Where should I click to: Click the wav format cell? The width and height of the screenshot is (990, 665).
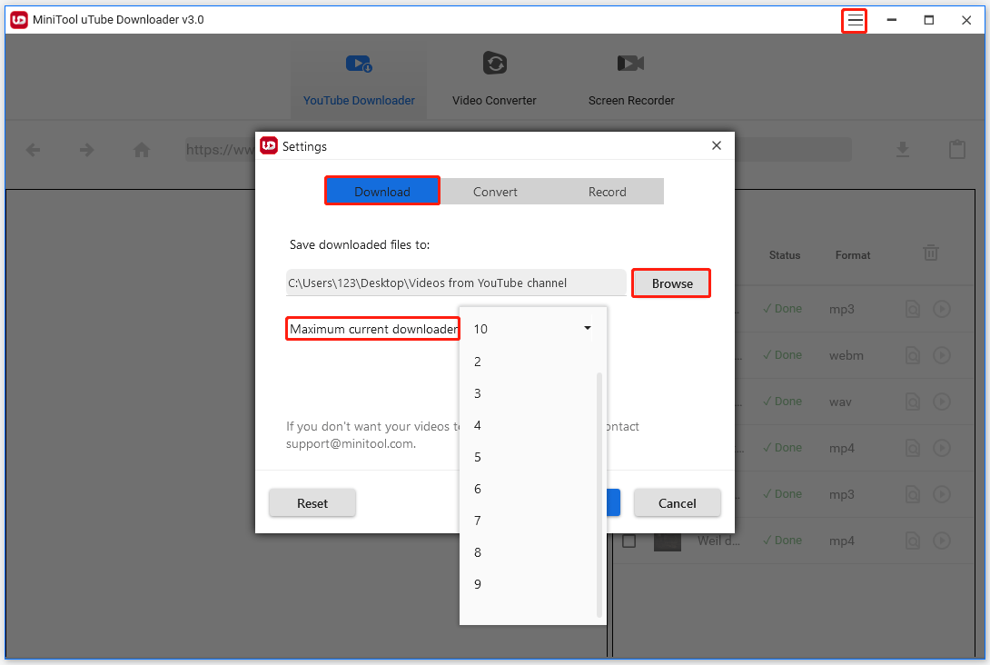pyautogui.click(x=840, y=402)
